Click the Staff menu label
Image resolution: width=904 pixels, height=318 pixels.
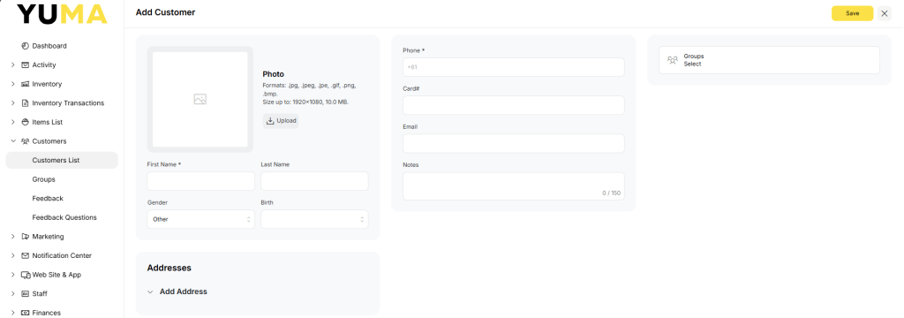(x=40, y=294)
